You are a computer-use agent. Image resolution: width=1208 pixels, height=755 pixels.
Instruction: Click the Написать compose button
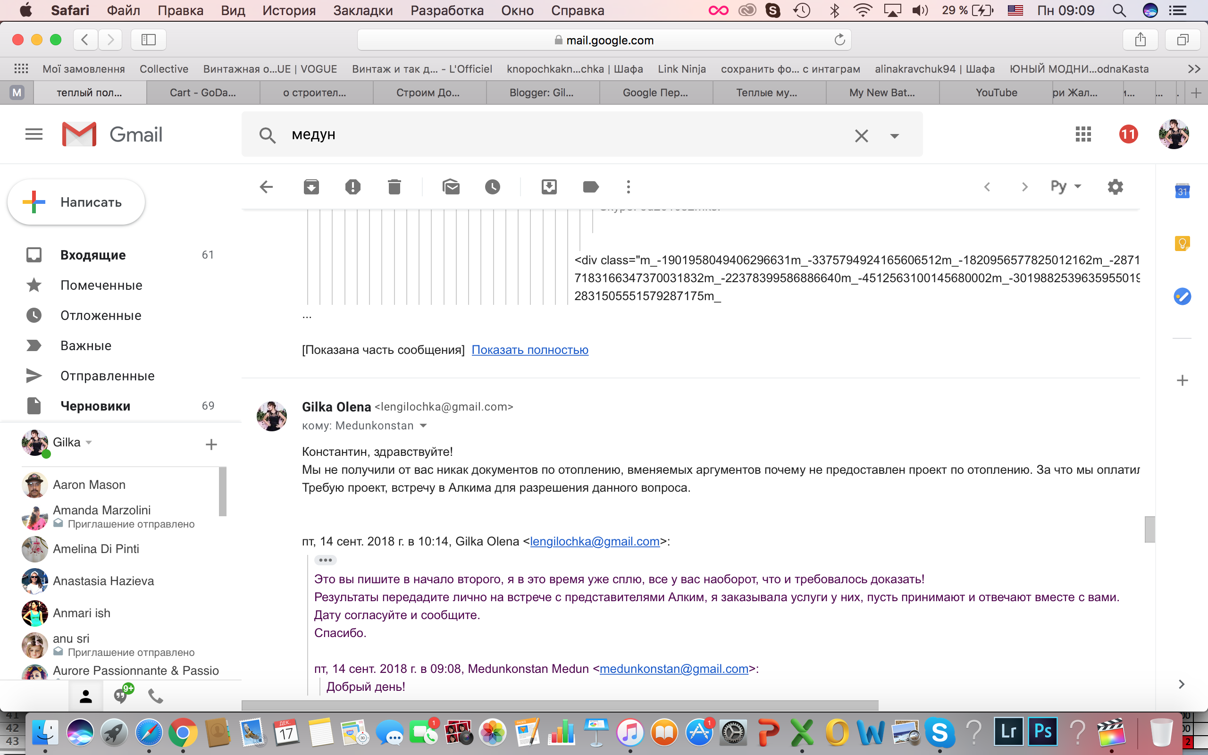point(76,202)
